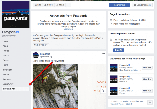Open the Community page section
The image size is (157, 109).
coord(8,84)
